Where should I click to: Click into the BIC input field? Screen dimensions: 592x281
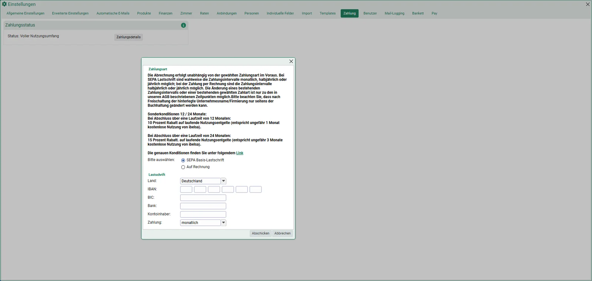(203, 198)
